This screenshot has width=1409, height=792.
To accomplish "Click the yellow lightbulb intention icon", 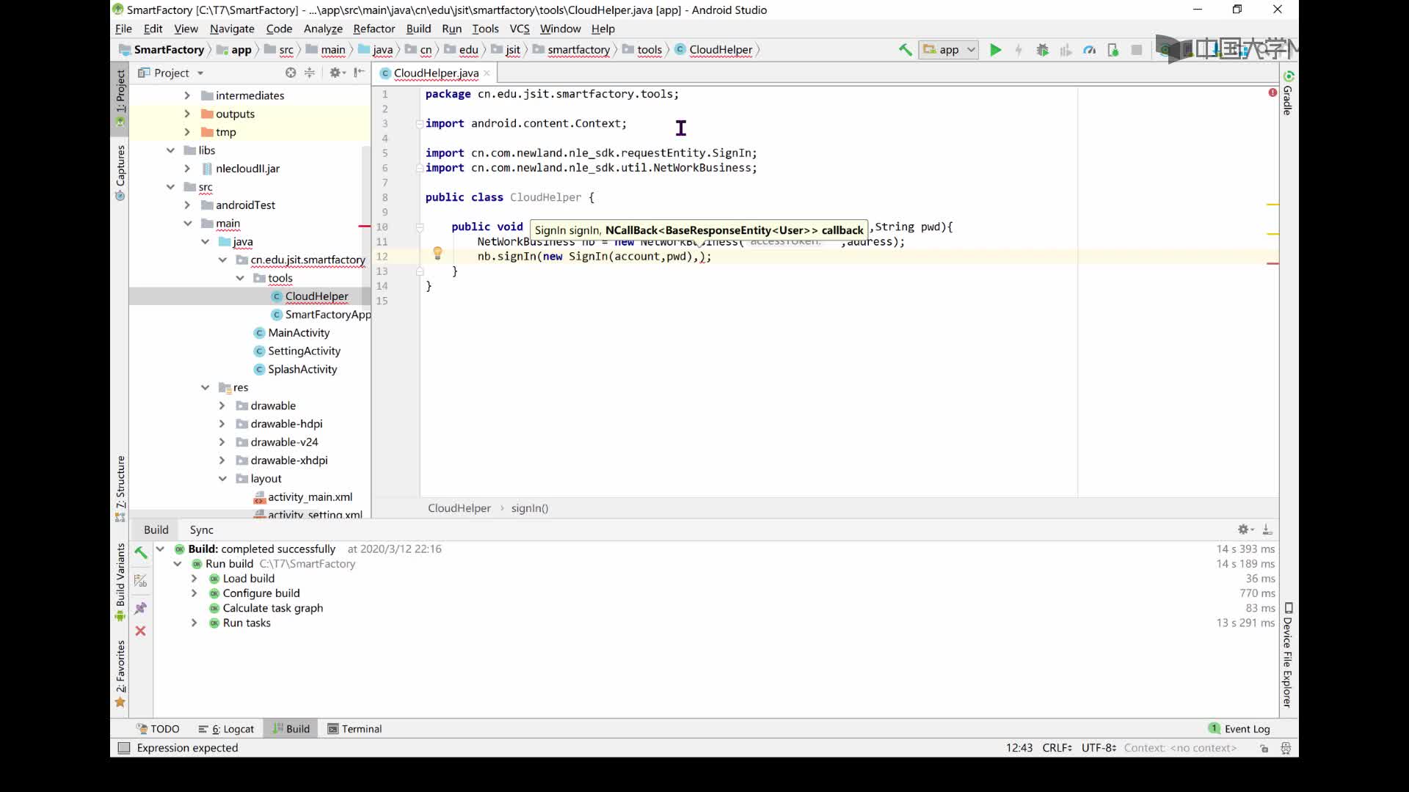I will point(437,253).
